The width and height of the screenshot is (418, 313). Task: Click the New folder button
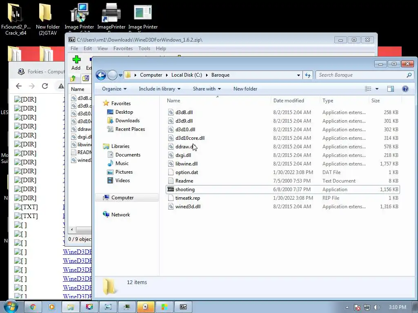coord(245,89)
